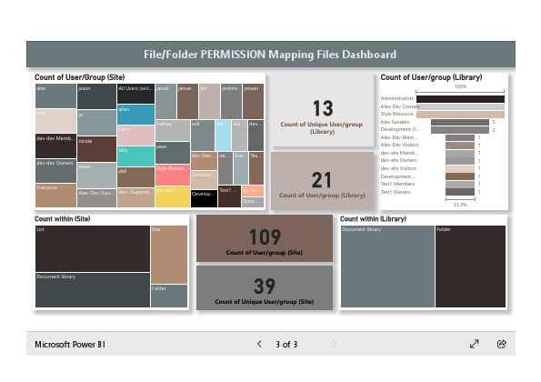This screenshot has height=382, width=541.
Task: Select the Test1 Owners bar
Action: point(460,192)
